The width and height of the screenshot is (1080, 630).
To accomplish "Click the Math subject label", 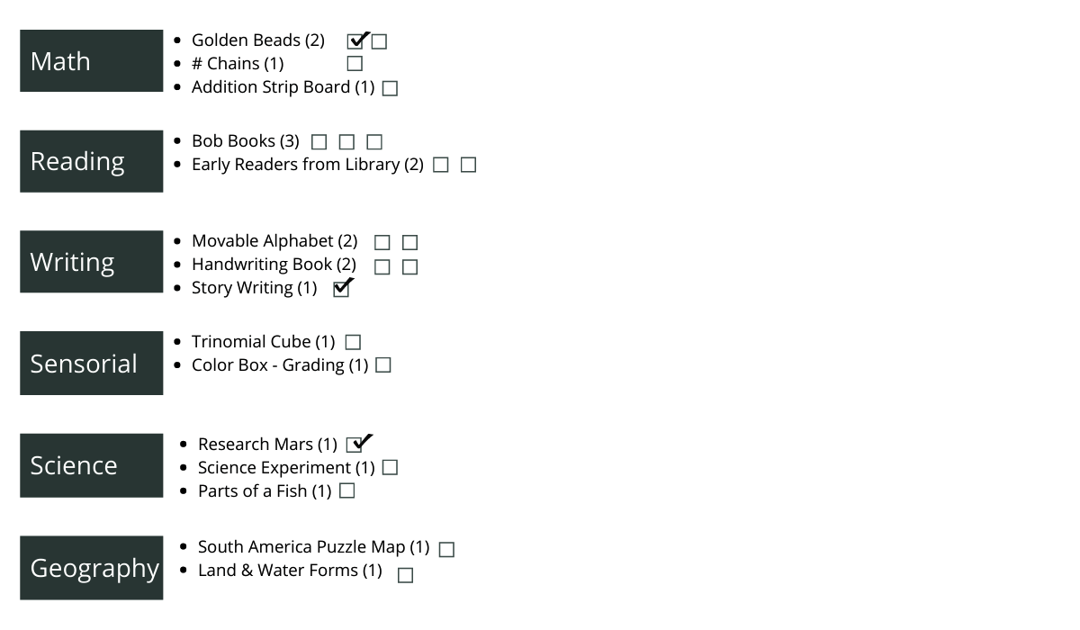I will (x=91, y=61).
